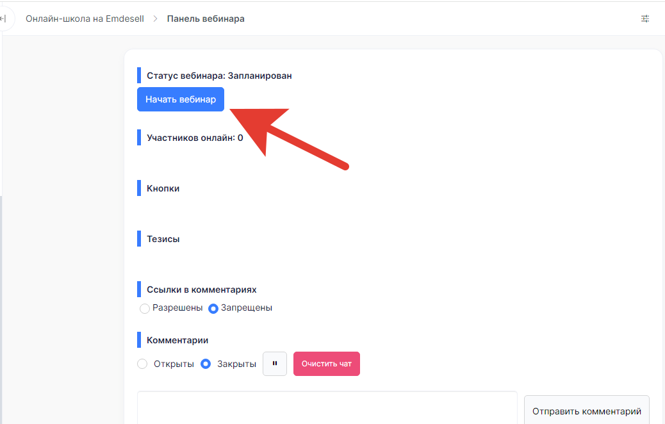The image size is (665, 424).
Task: Set comments to 'Открыты'
Action: tap(142, 364)
